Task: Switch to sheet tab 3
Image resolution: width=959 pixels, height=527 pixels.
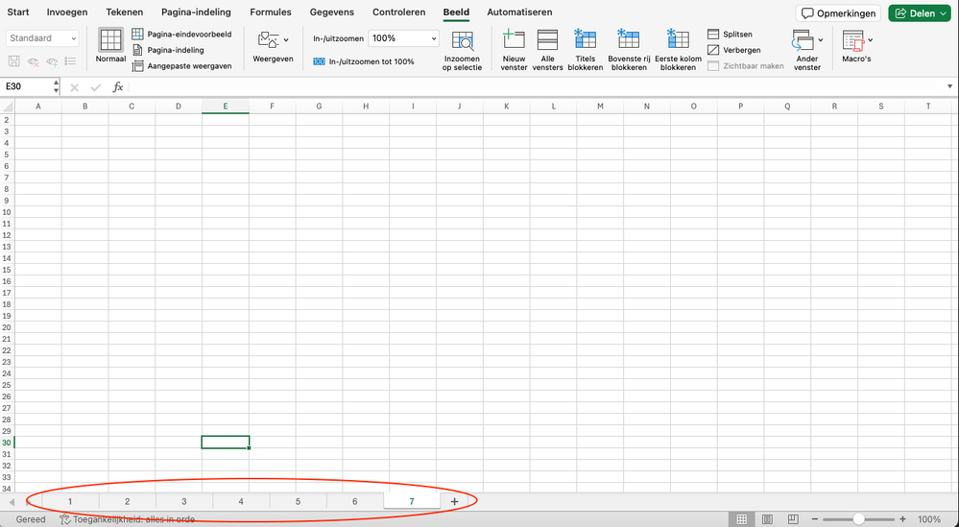Action: 184,501
